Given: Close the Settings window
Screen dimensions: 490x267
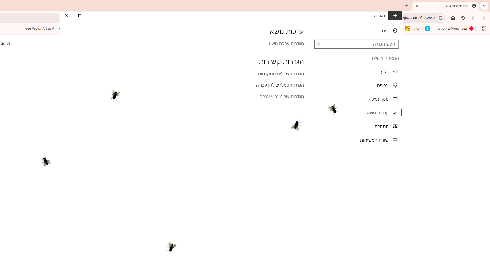Looking at the screenshot, I should click(x=67, y=16).
